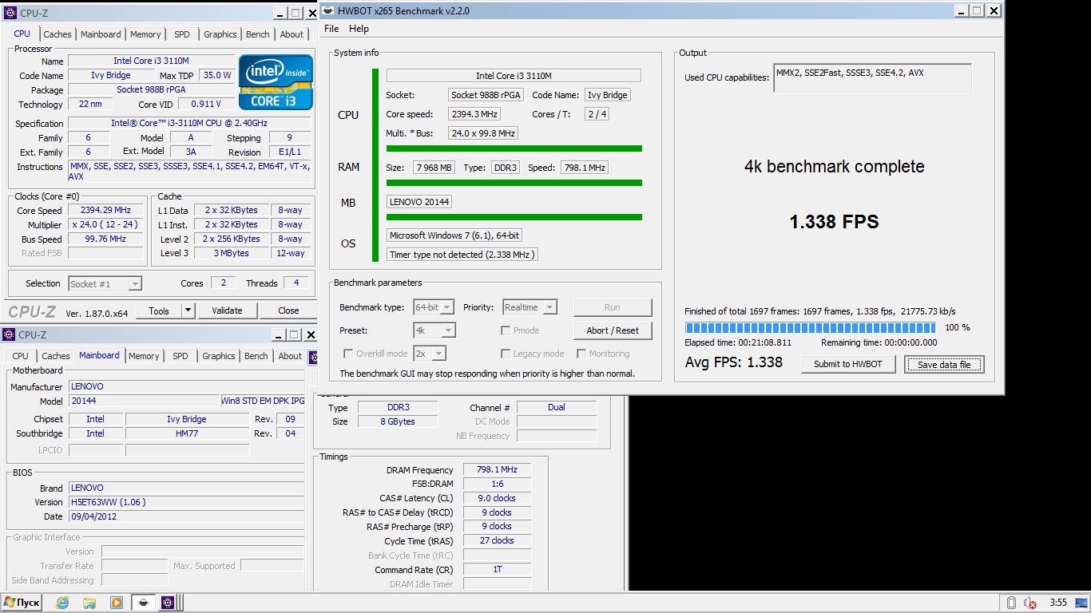Open Bench tab in top CPU-Z window
The height and width of the screenshot is (613, 1091).
tap(258, 34)
